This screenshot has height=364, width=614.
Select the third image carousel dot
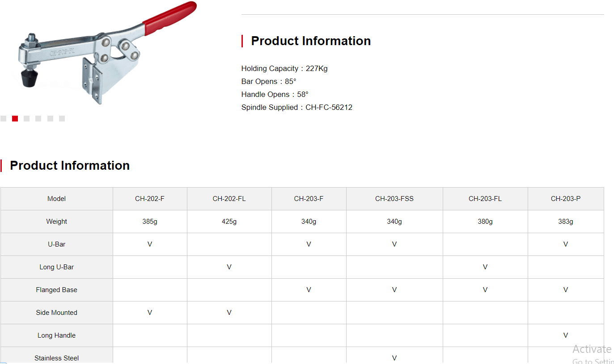26,118
